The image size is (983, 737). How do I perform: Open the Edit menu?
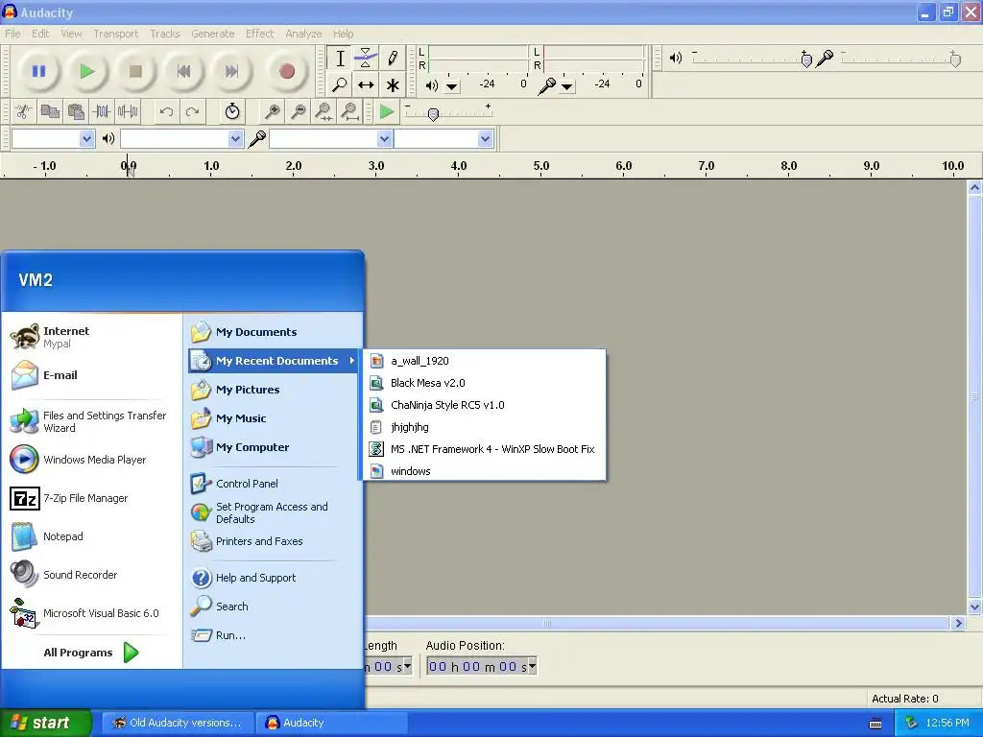click(40, 34)
